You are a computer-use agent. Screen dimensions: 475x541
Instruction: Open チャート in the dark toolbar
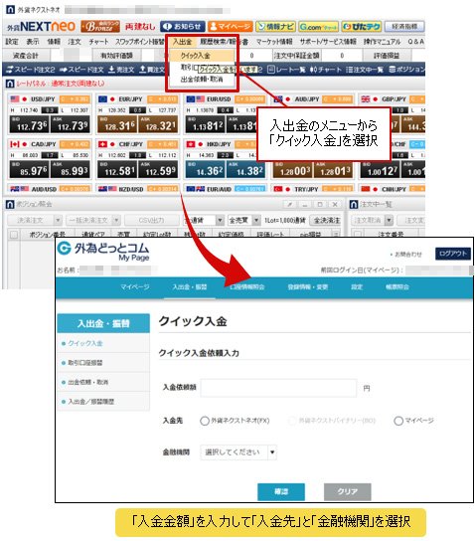[325, 70]
